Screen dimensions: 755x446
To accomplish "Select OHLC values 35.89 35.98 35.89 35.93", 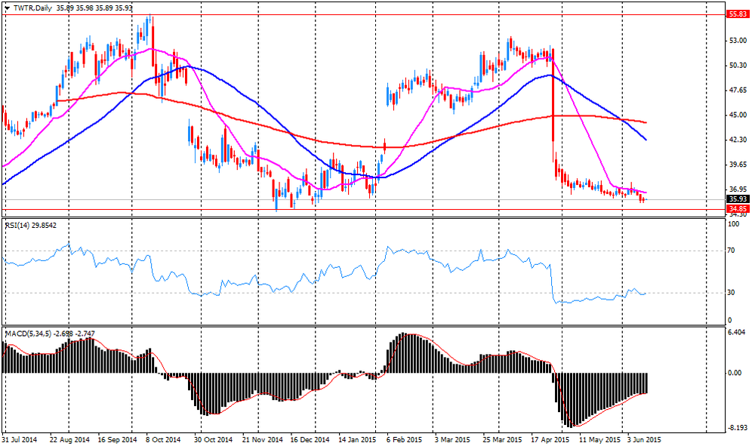I will pos(94,8).
